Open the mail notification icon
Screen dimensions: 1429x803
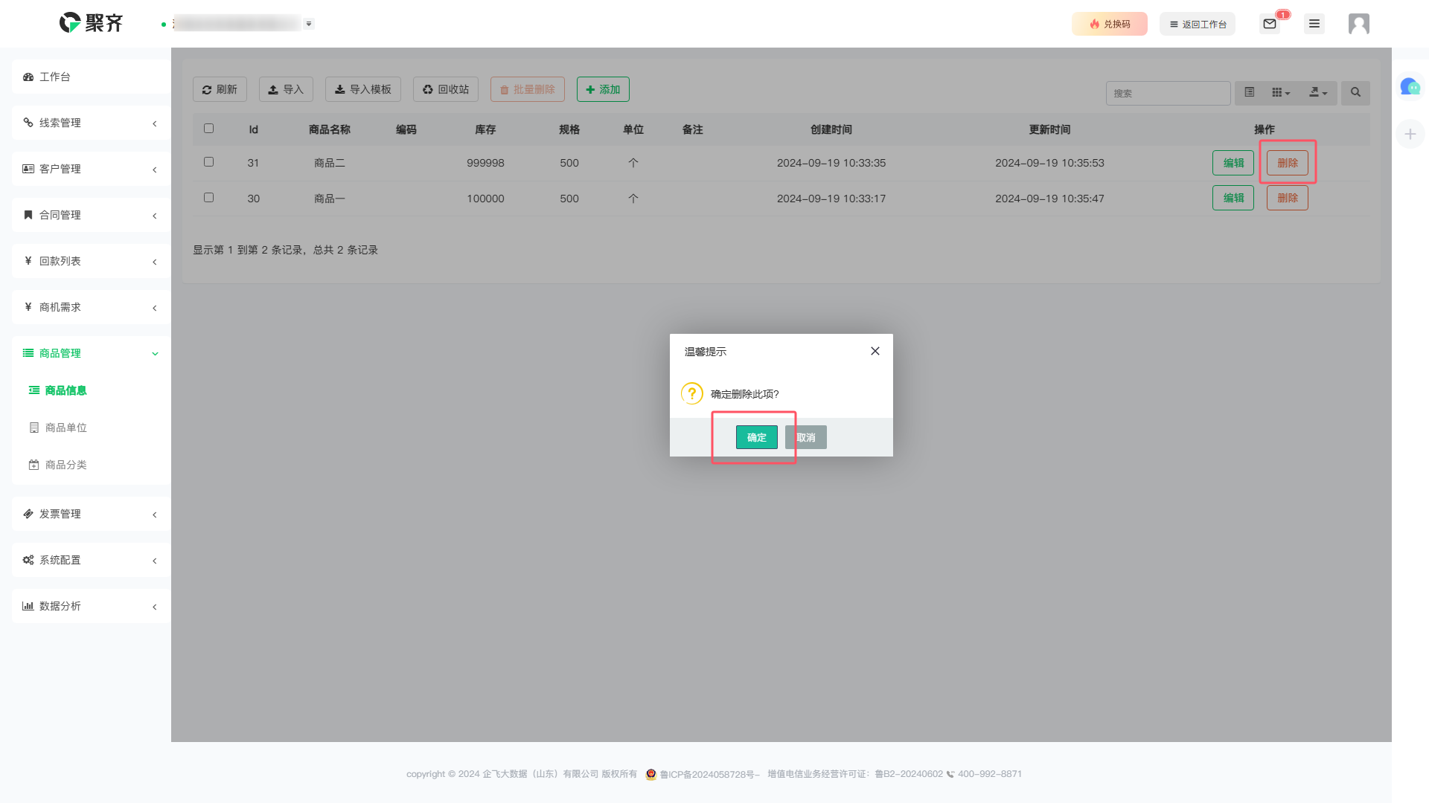(x=1270, y=24)
